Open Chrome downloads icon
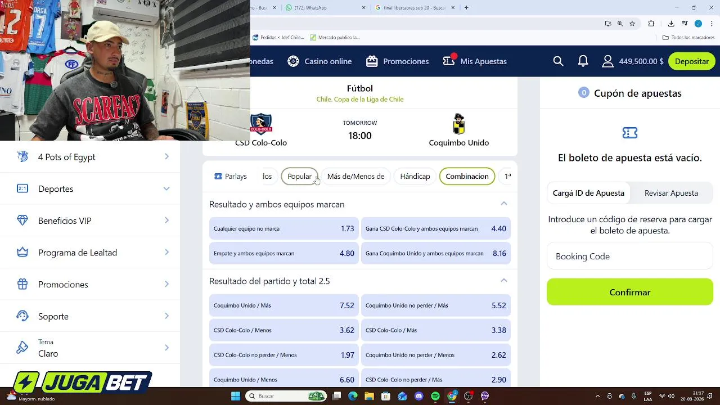Viewport: 720px width, 405px height. coord(671,24)
